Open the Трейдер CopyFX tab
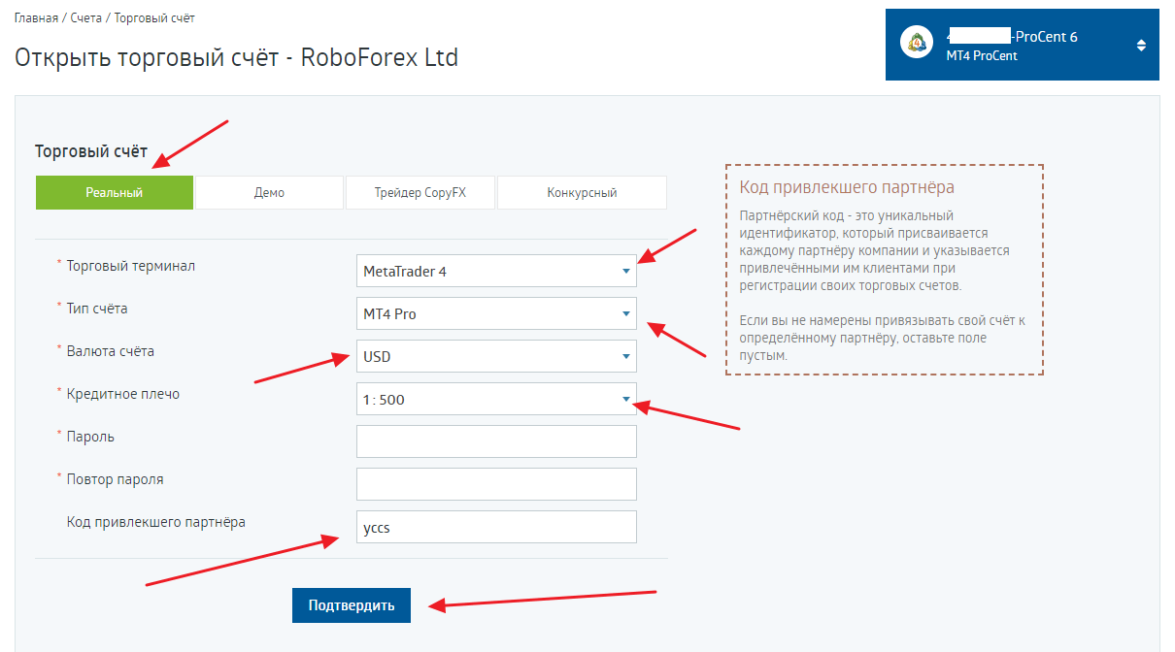The height and width of the screenshot is (652, 1175). 420,192
